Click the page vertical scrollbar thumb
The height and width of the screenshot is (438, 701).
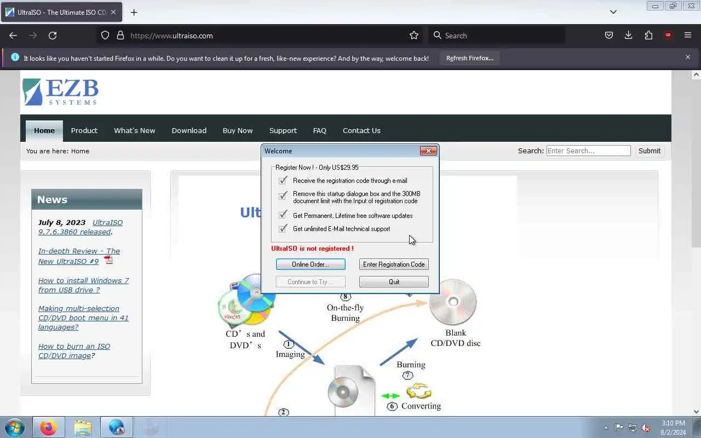point(697,164)
